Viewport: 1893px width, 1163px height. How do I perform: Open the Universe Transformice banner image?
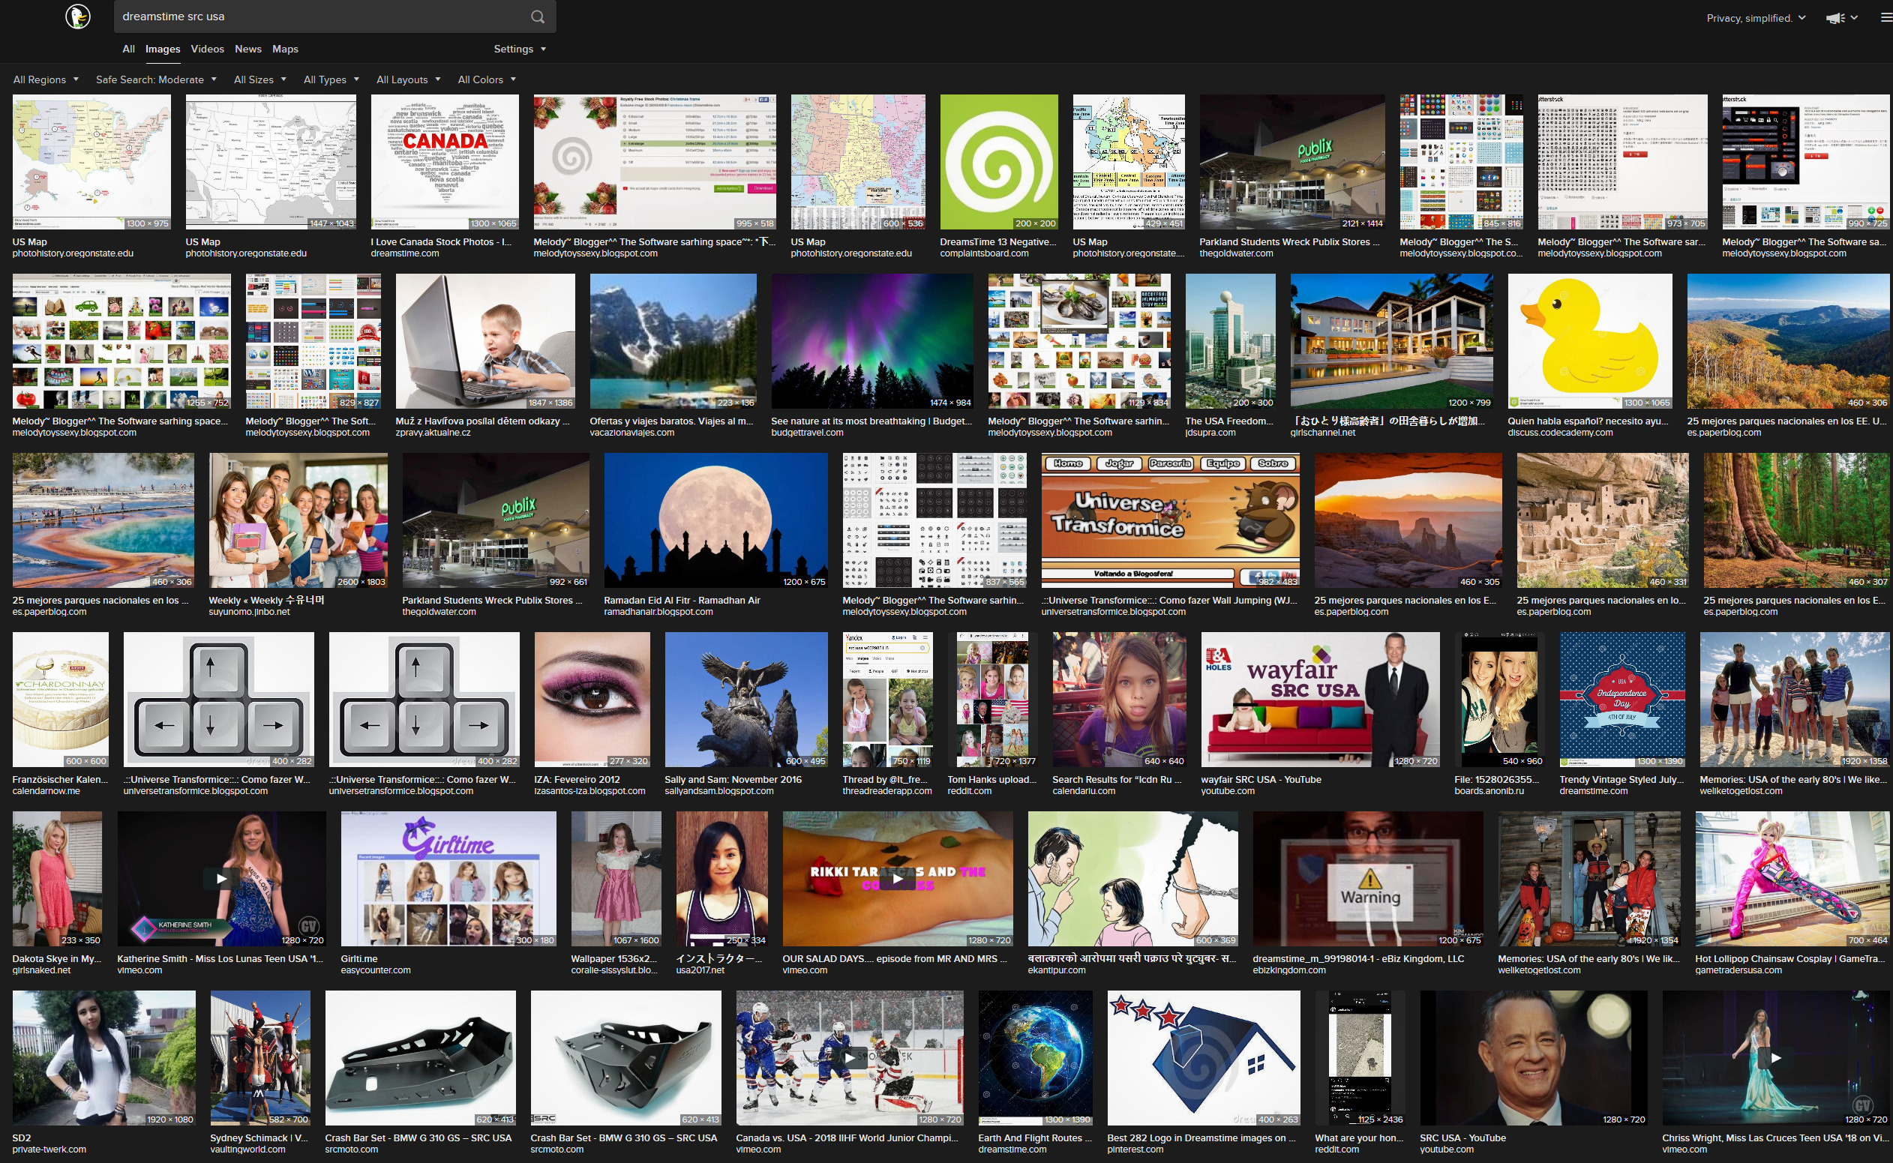click(1170, 520)
